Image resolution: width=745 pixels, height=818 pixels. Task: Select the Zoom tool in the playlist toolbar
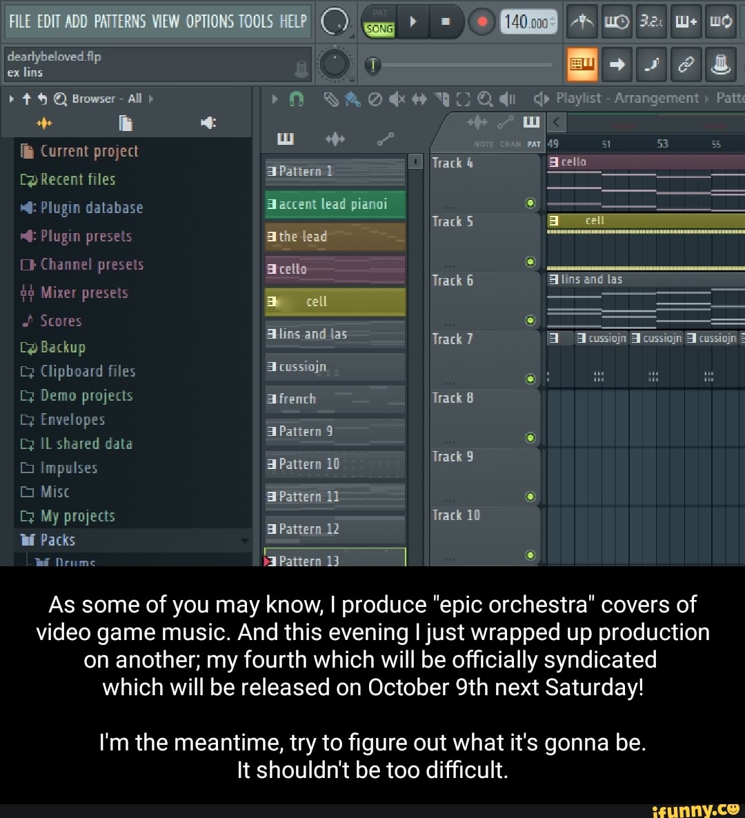tap(485, 99)
